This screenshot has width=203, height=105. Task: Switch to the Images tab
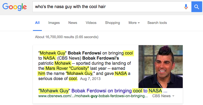[54, 23]
